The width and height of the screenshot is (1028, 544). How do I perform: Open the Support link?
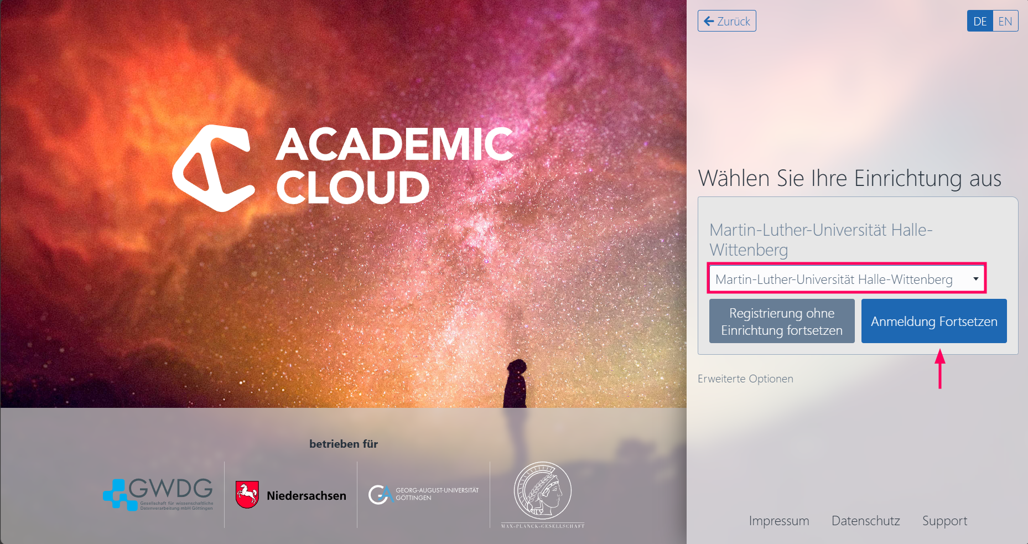point(945,521)
